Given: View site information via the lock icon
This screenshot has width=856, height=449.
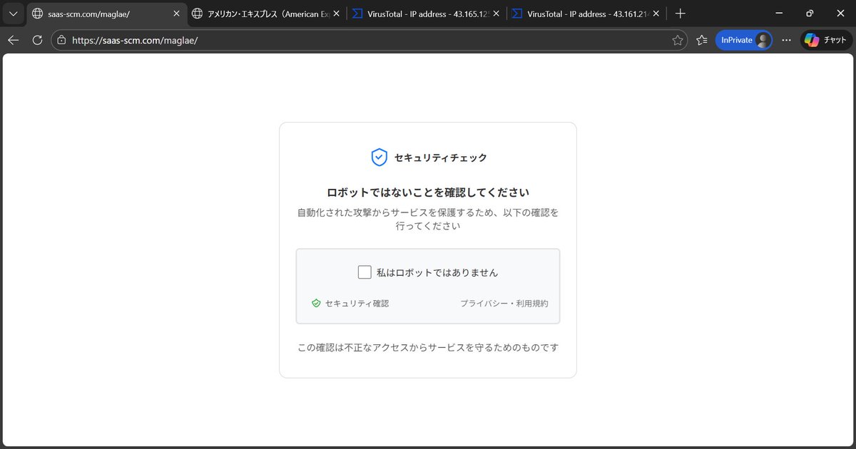Looking at the screenshot, I should click(62, 40).
